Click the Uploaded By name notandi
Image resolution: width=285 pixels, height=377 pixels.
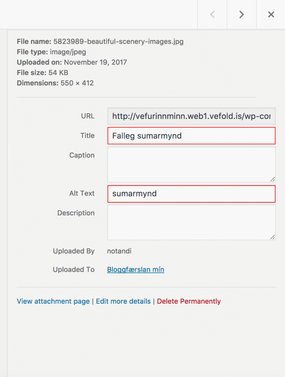click(120, 251)
